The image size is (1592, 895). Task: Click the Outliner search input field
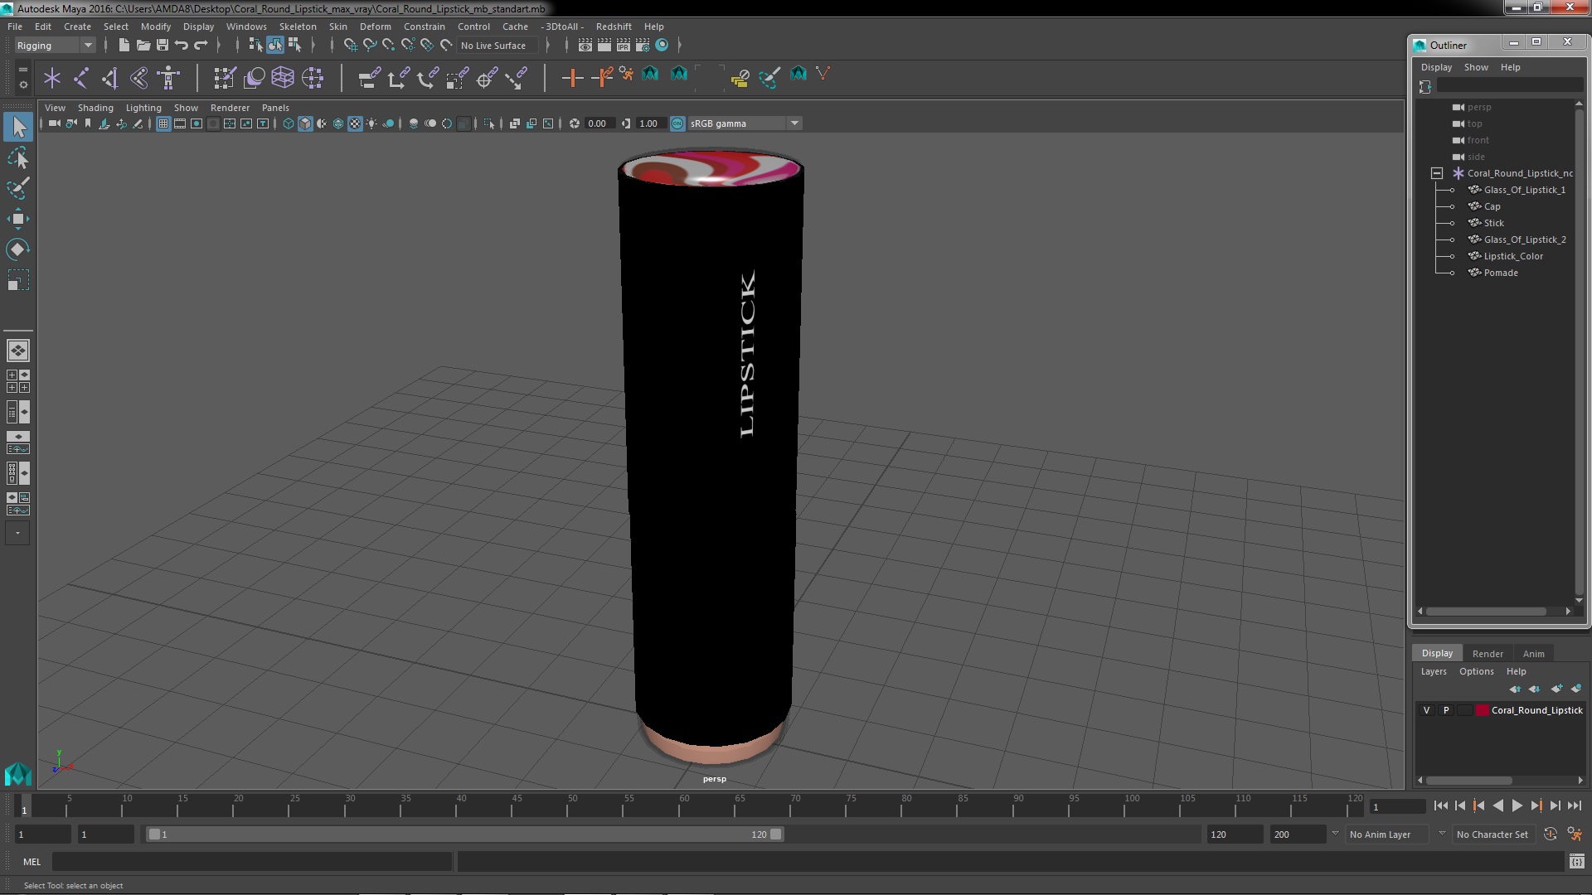click(x=1510, y=86)
